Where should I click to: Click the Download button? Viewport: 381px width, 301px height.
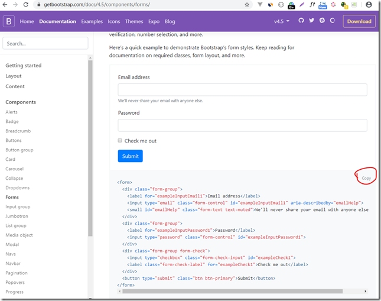point(359,21)
